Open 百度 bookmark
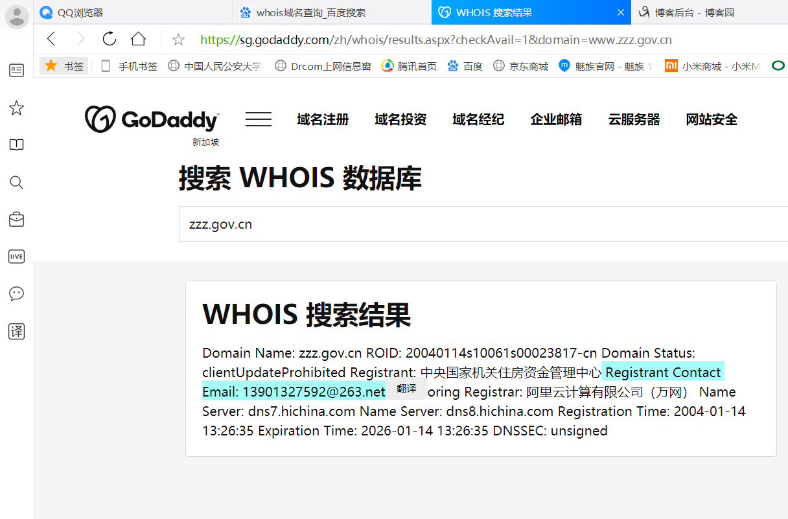Image resolution: width=788 pixels, height=519 pixels. pos(465,65)
